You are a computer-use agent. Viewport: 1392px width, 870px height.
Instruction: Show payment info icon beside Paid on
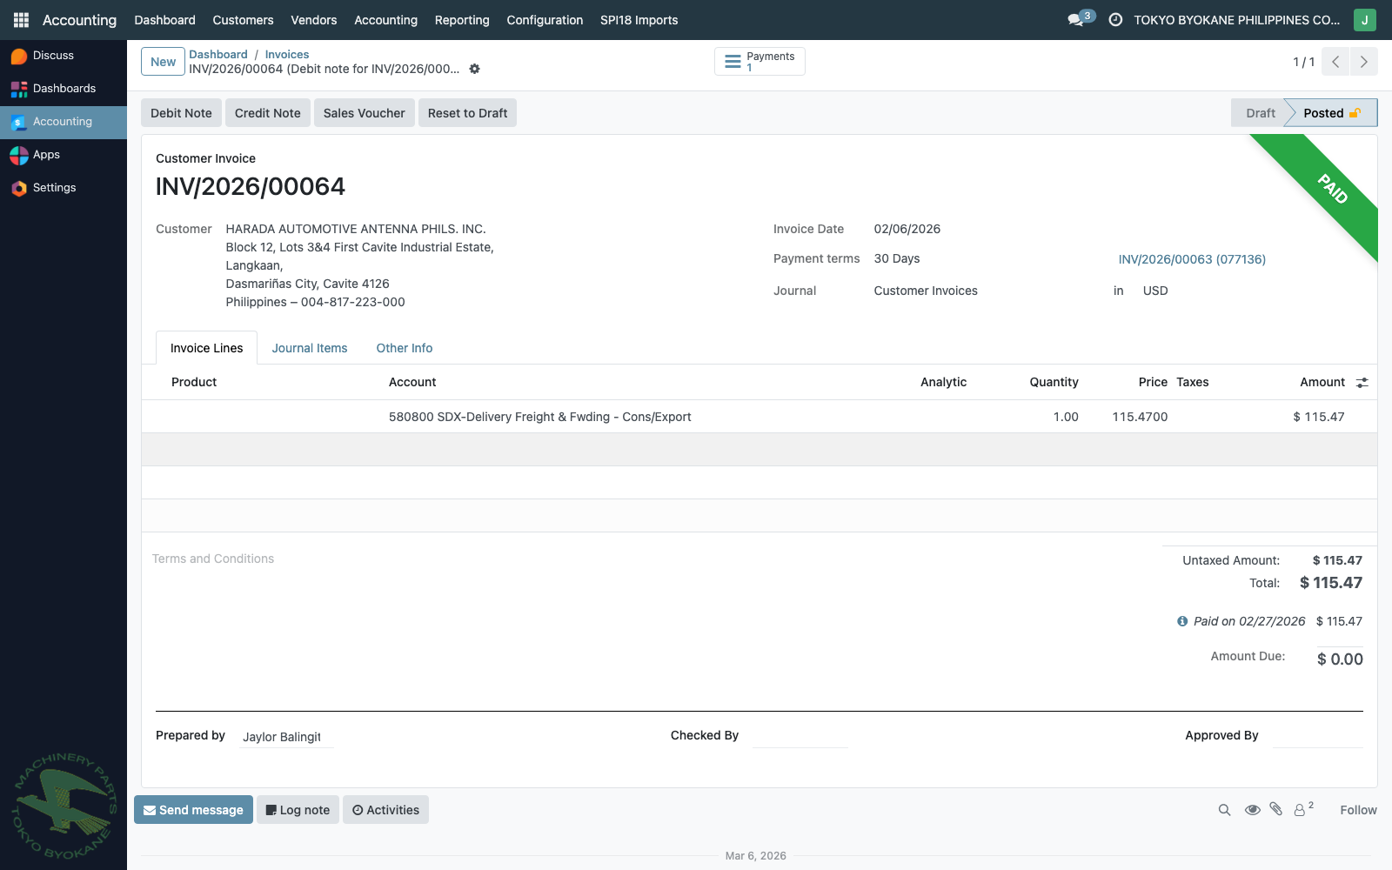tap(1182, 621)
